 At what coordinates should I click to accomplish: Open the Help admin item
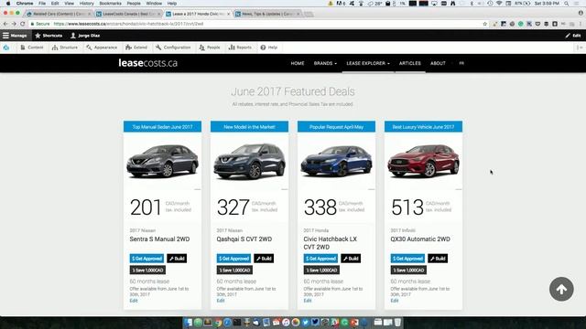269,48
